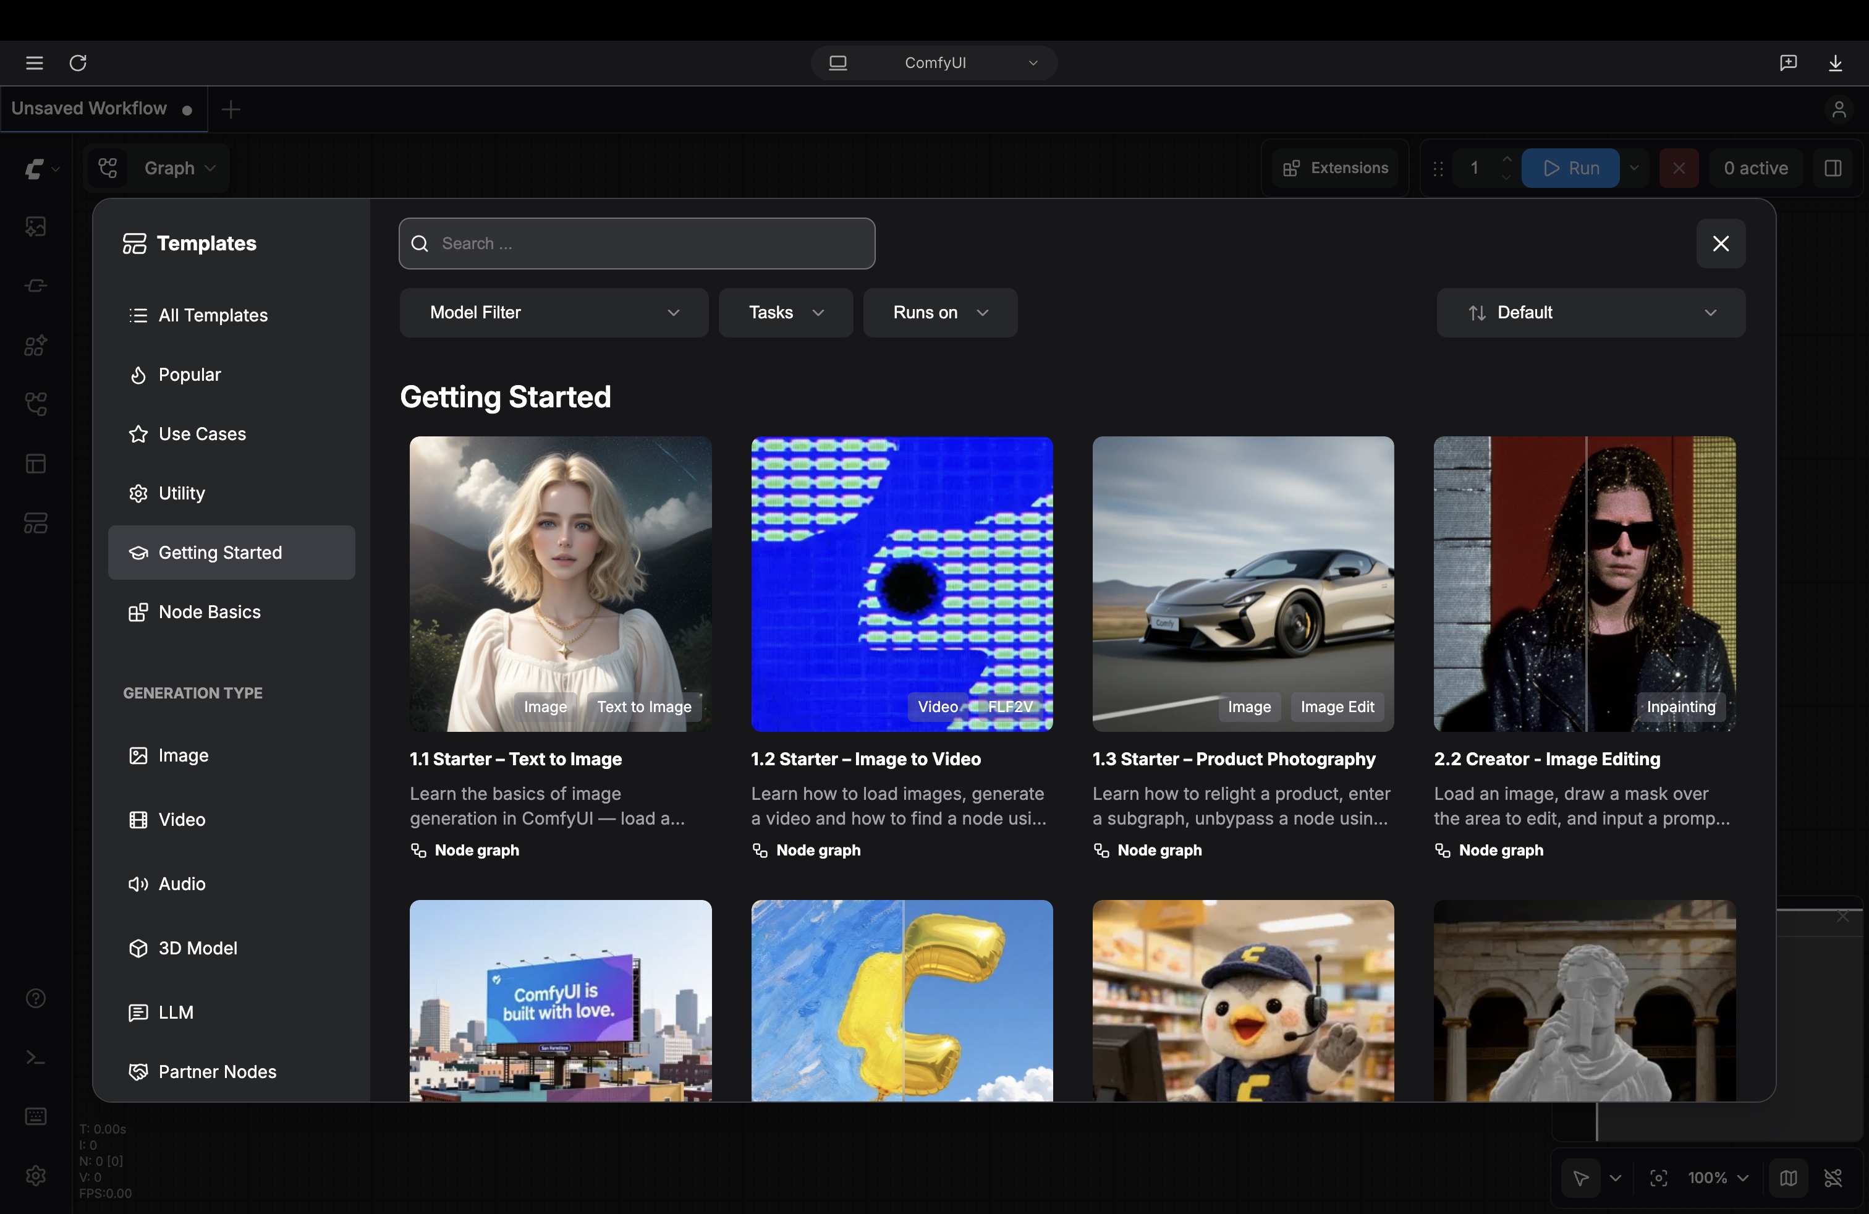
Task: Click the Run button
Action: 1570,168
